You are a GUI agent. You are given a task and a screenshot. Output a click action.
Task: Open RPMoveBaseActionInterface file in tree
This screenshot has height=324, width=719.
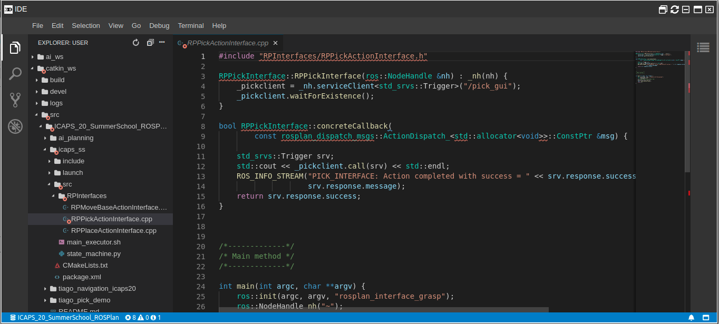(x=100, y=208)
